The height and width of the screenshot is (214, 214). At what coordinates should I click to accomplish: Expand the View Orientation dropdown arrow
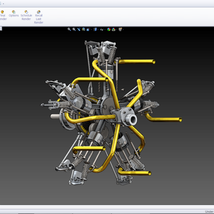(91, 30)
